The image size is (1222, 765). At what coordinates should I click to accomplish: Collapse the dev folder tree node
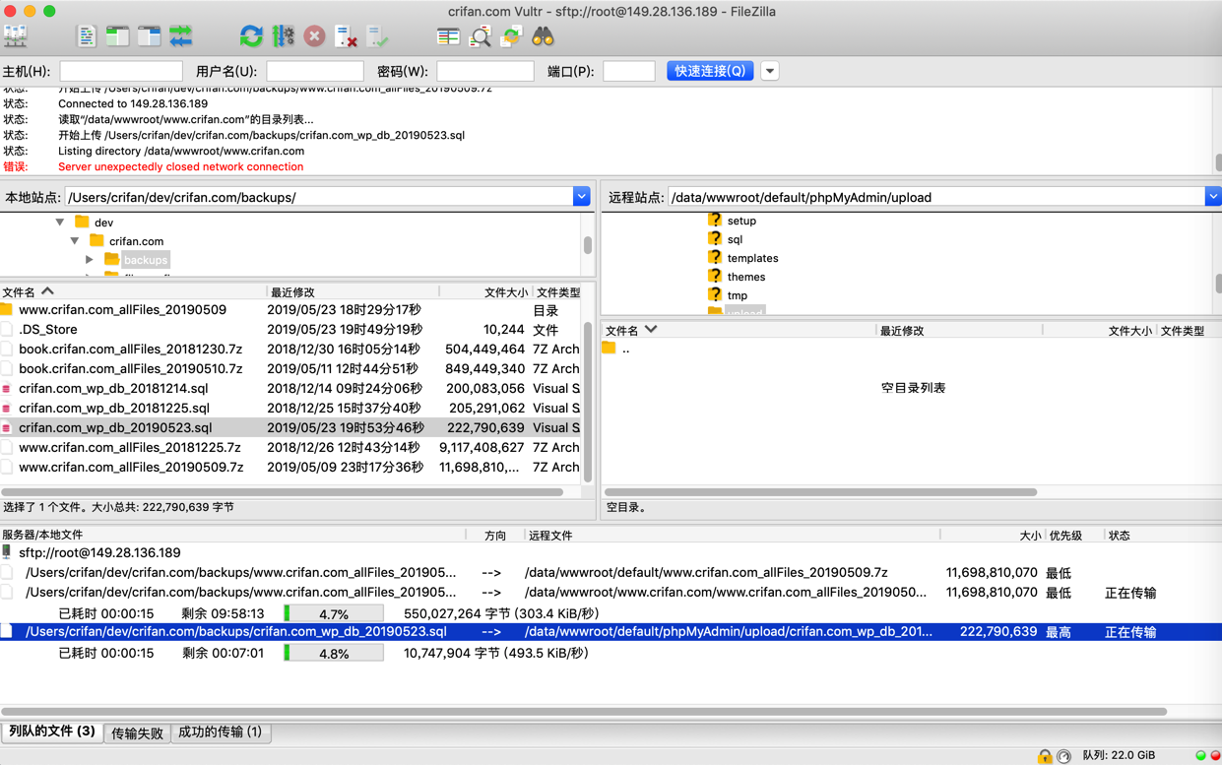coord(60,223)
